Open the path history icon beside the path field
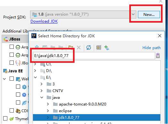 158,55
